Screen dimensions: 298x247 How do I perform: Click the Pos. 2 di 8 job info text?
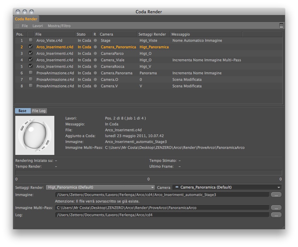[x=126, y=118]
